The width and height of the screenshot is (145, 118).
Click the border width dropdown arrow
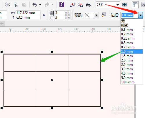[x=140, y=15]
